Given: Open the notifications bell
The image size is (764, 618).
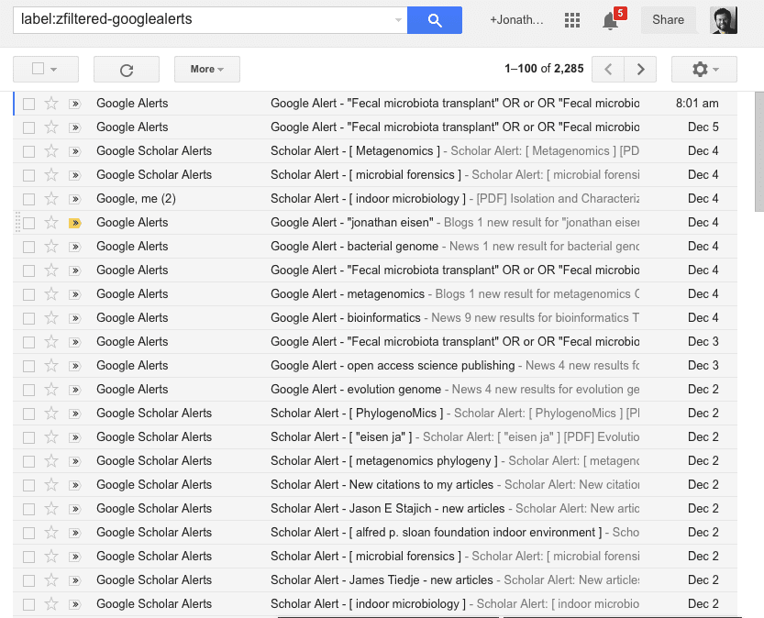Looking at the screenshot, I should pos(611,20).
